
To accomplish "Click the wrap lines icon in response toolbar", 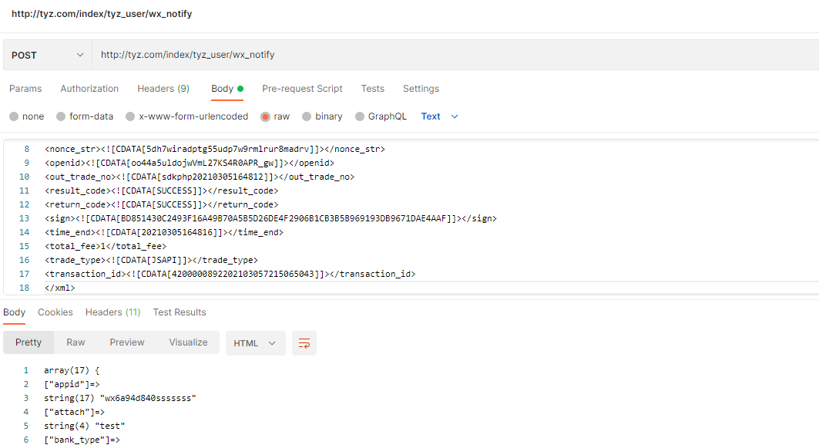I will click(x=304, y=343).
